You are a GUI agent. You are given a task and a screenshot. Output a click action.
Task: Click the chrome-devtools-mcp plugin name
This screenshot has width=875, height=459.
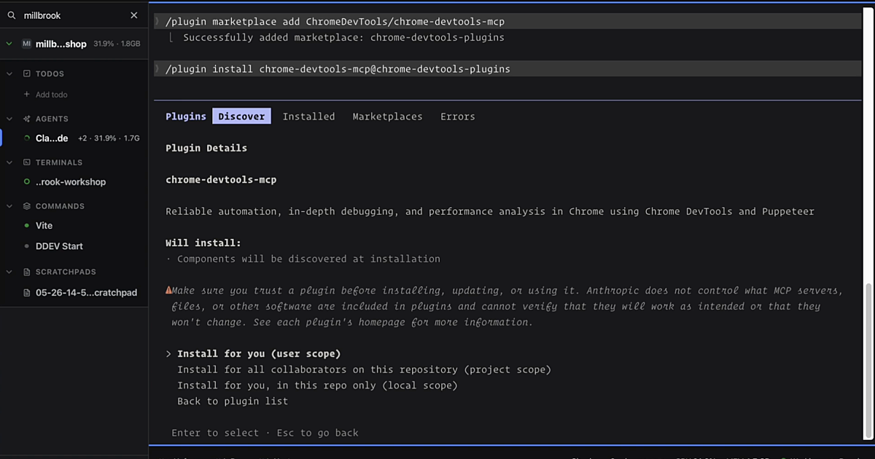[x=221, y=179]
